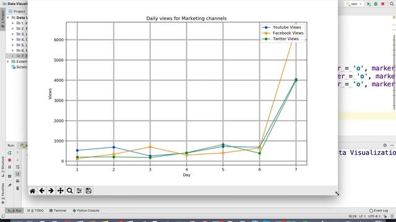Open Configure subplots settings
Screen dimensions: 396x222
point(79,191)
